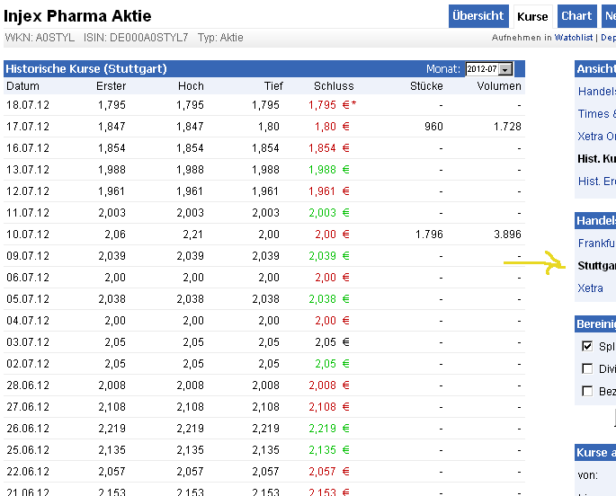Click the Tief column header
This screenshot has height=496, width=616.
(273, 86)
